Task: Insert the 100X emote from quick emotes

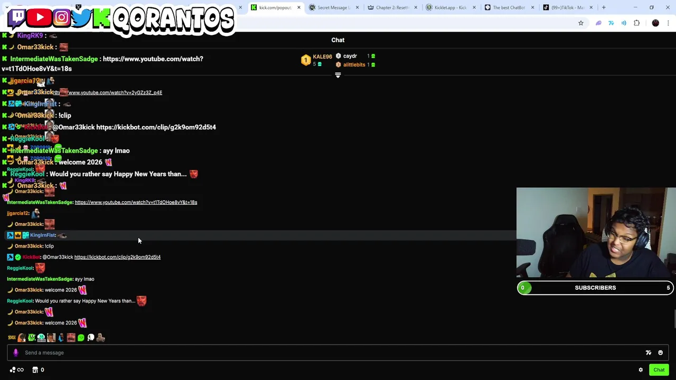Action: (12, 338)
